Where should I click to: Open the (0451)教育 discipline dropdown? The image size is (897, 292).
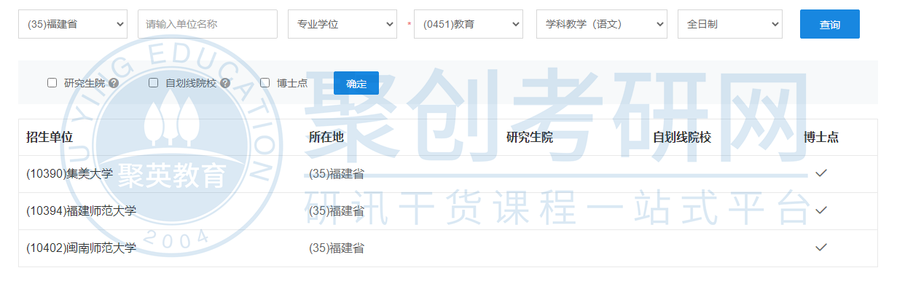tap(468, 24)
